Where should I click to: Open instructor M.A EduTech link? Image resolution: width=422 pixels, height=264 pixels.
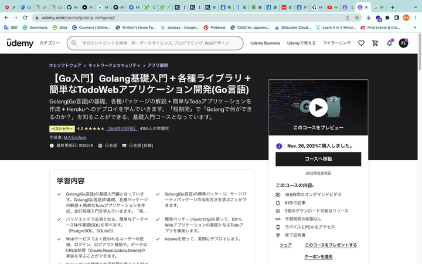75,138
